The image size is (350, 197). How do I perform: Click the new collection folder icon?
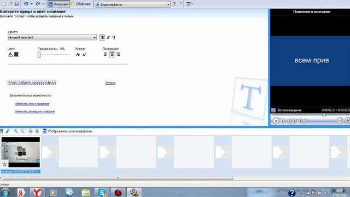[x=180, y=4]
